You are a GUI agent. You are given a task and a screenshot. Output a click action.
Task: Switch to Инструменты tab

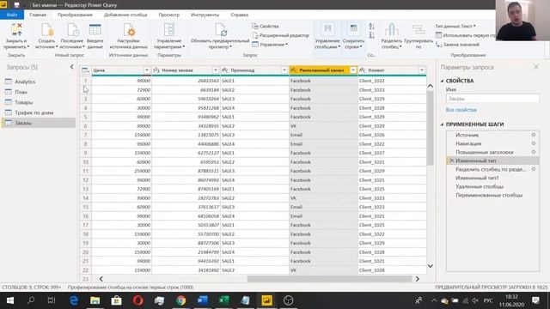(x=205, y=15)
